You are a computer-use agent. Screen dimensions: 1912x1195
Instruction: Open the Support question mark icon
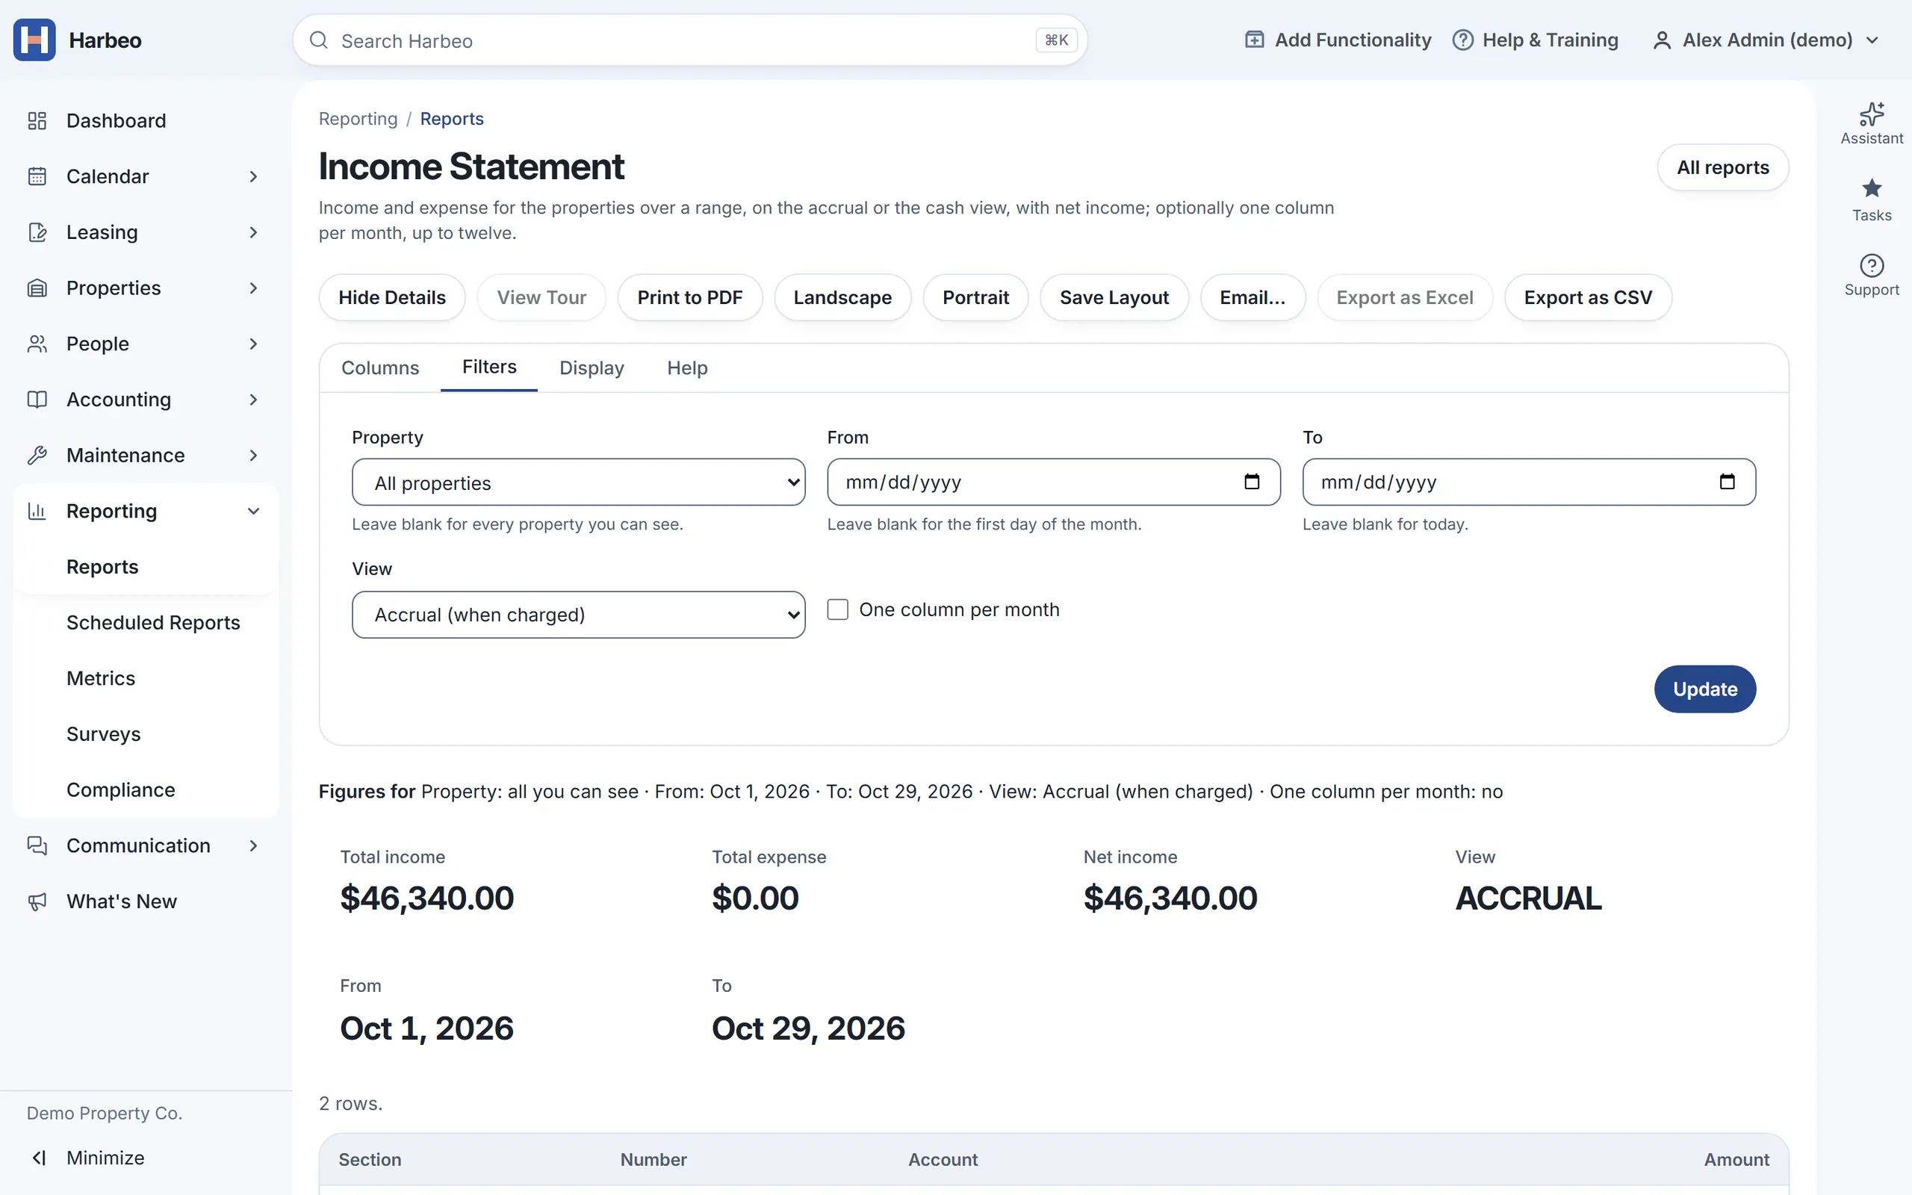[1872, 266]
